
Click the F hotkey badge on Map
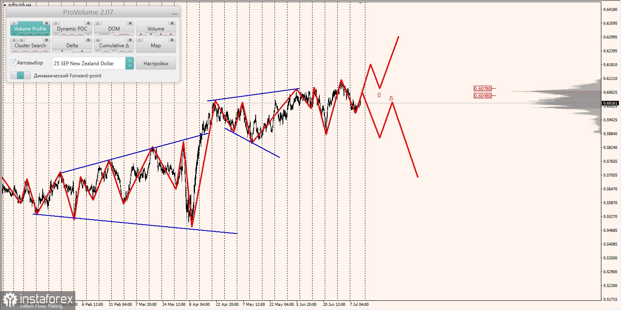[x=140, y=40]
